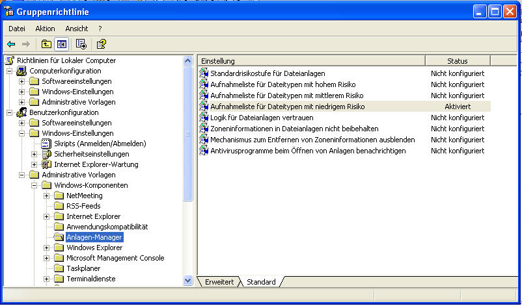Image resolution: width=522 pixels, height=306 pixels.
Task: Select Standardrisikostufe für Dateianlagen setting
Action: pos(268,73)
